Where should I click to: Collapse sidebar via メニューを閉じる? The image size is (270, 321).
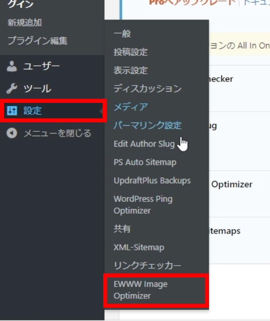57,133
